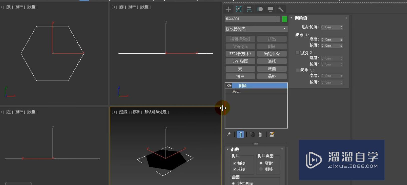This screenshot has height=185, width=407.
Task: Apply the 弯曲 modifier
Action: (x=272, y=69)
